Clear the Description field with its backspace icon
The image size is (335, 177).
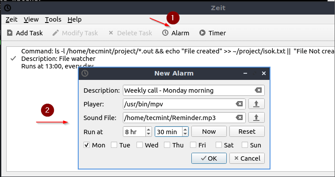[258, 90]
